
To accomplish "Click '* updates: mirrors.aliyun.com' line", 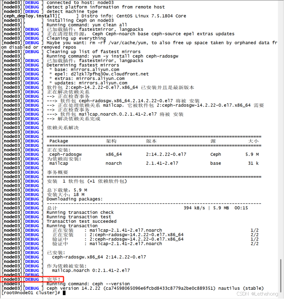I will tap(88, 83).
